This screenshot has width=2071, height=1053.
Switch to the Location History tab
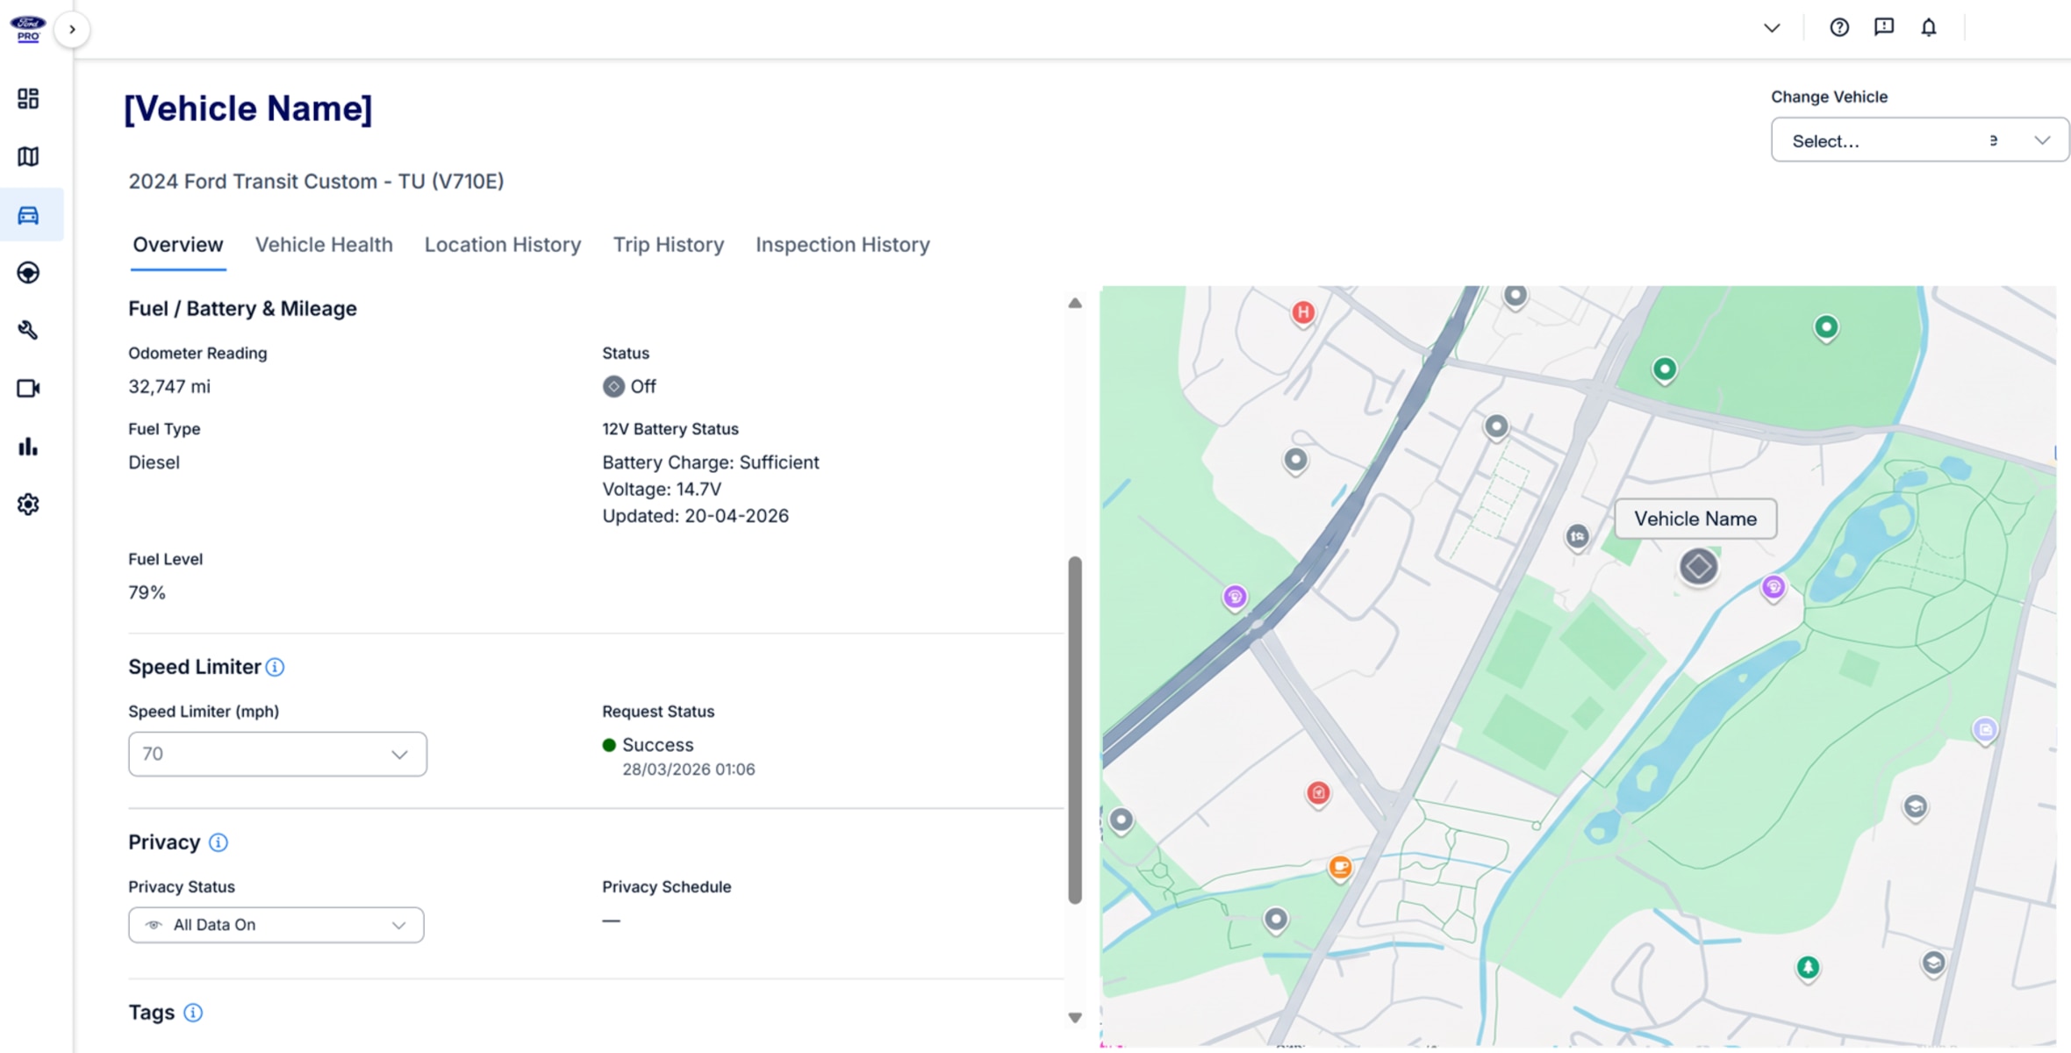click(x=503, y=245)
